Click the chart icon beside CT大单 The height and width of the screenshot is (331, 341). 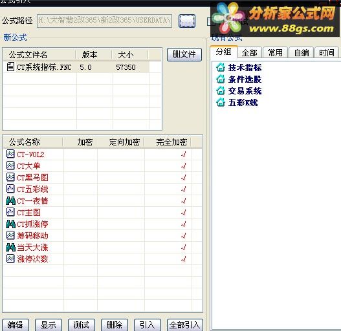pos(10,165)
